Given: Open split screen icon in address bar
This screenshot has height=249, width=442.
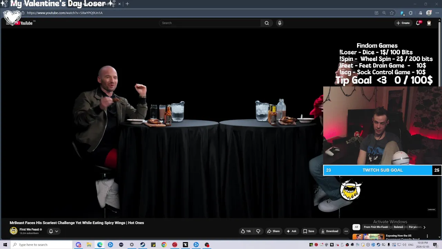Looking at the screenshot, I should (x=376, y=13).
